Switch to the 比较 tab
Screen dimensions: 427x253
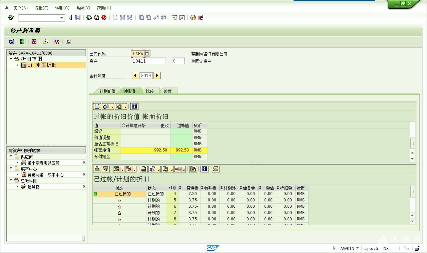coord(150,91)
